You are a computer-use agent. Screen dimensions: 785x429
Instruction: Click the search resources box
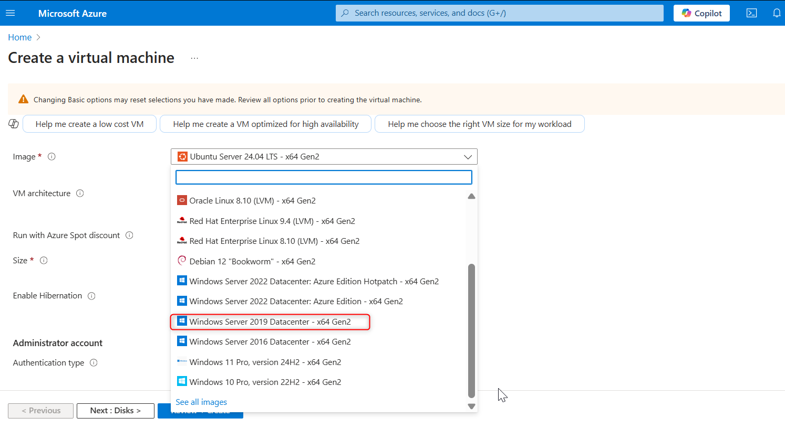click(499, 13)
